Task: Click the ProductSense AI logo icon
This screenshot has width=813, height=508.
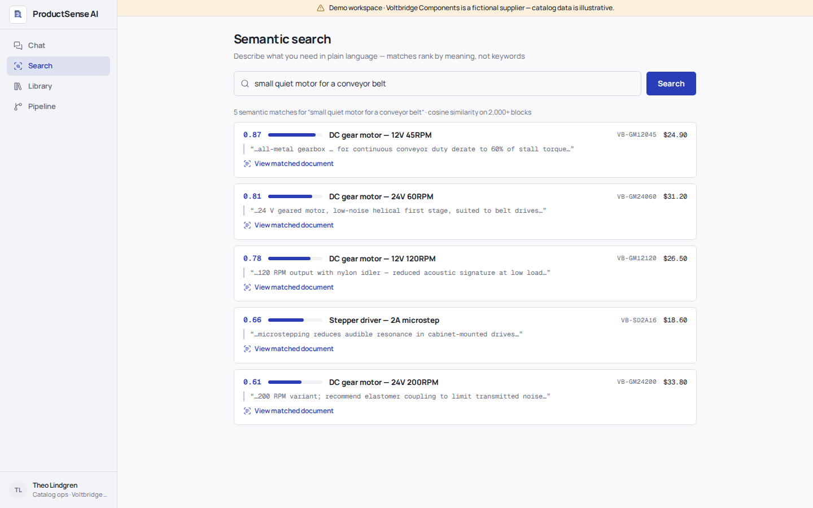Action: pyautogui.click(x=18, y=14)
